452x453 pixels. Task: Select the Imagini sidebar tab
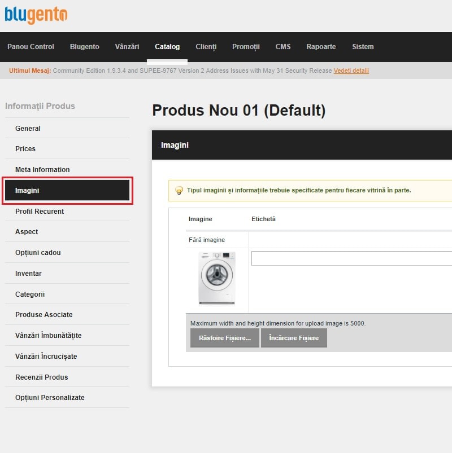tap(67, 190)
